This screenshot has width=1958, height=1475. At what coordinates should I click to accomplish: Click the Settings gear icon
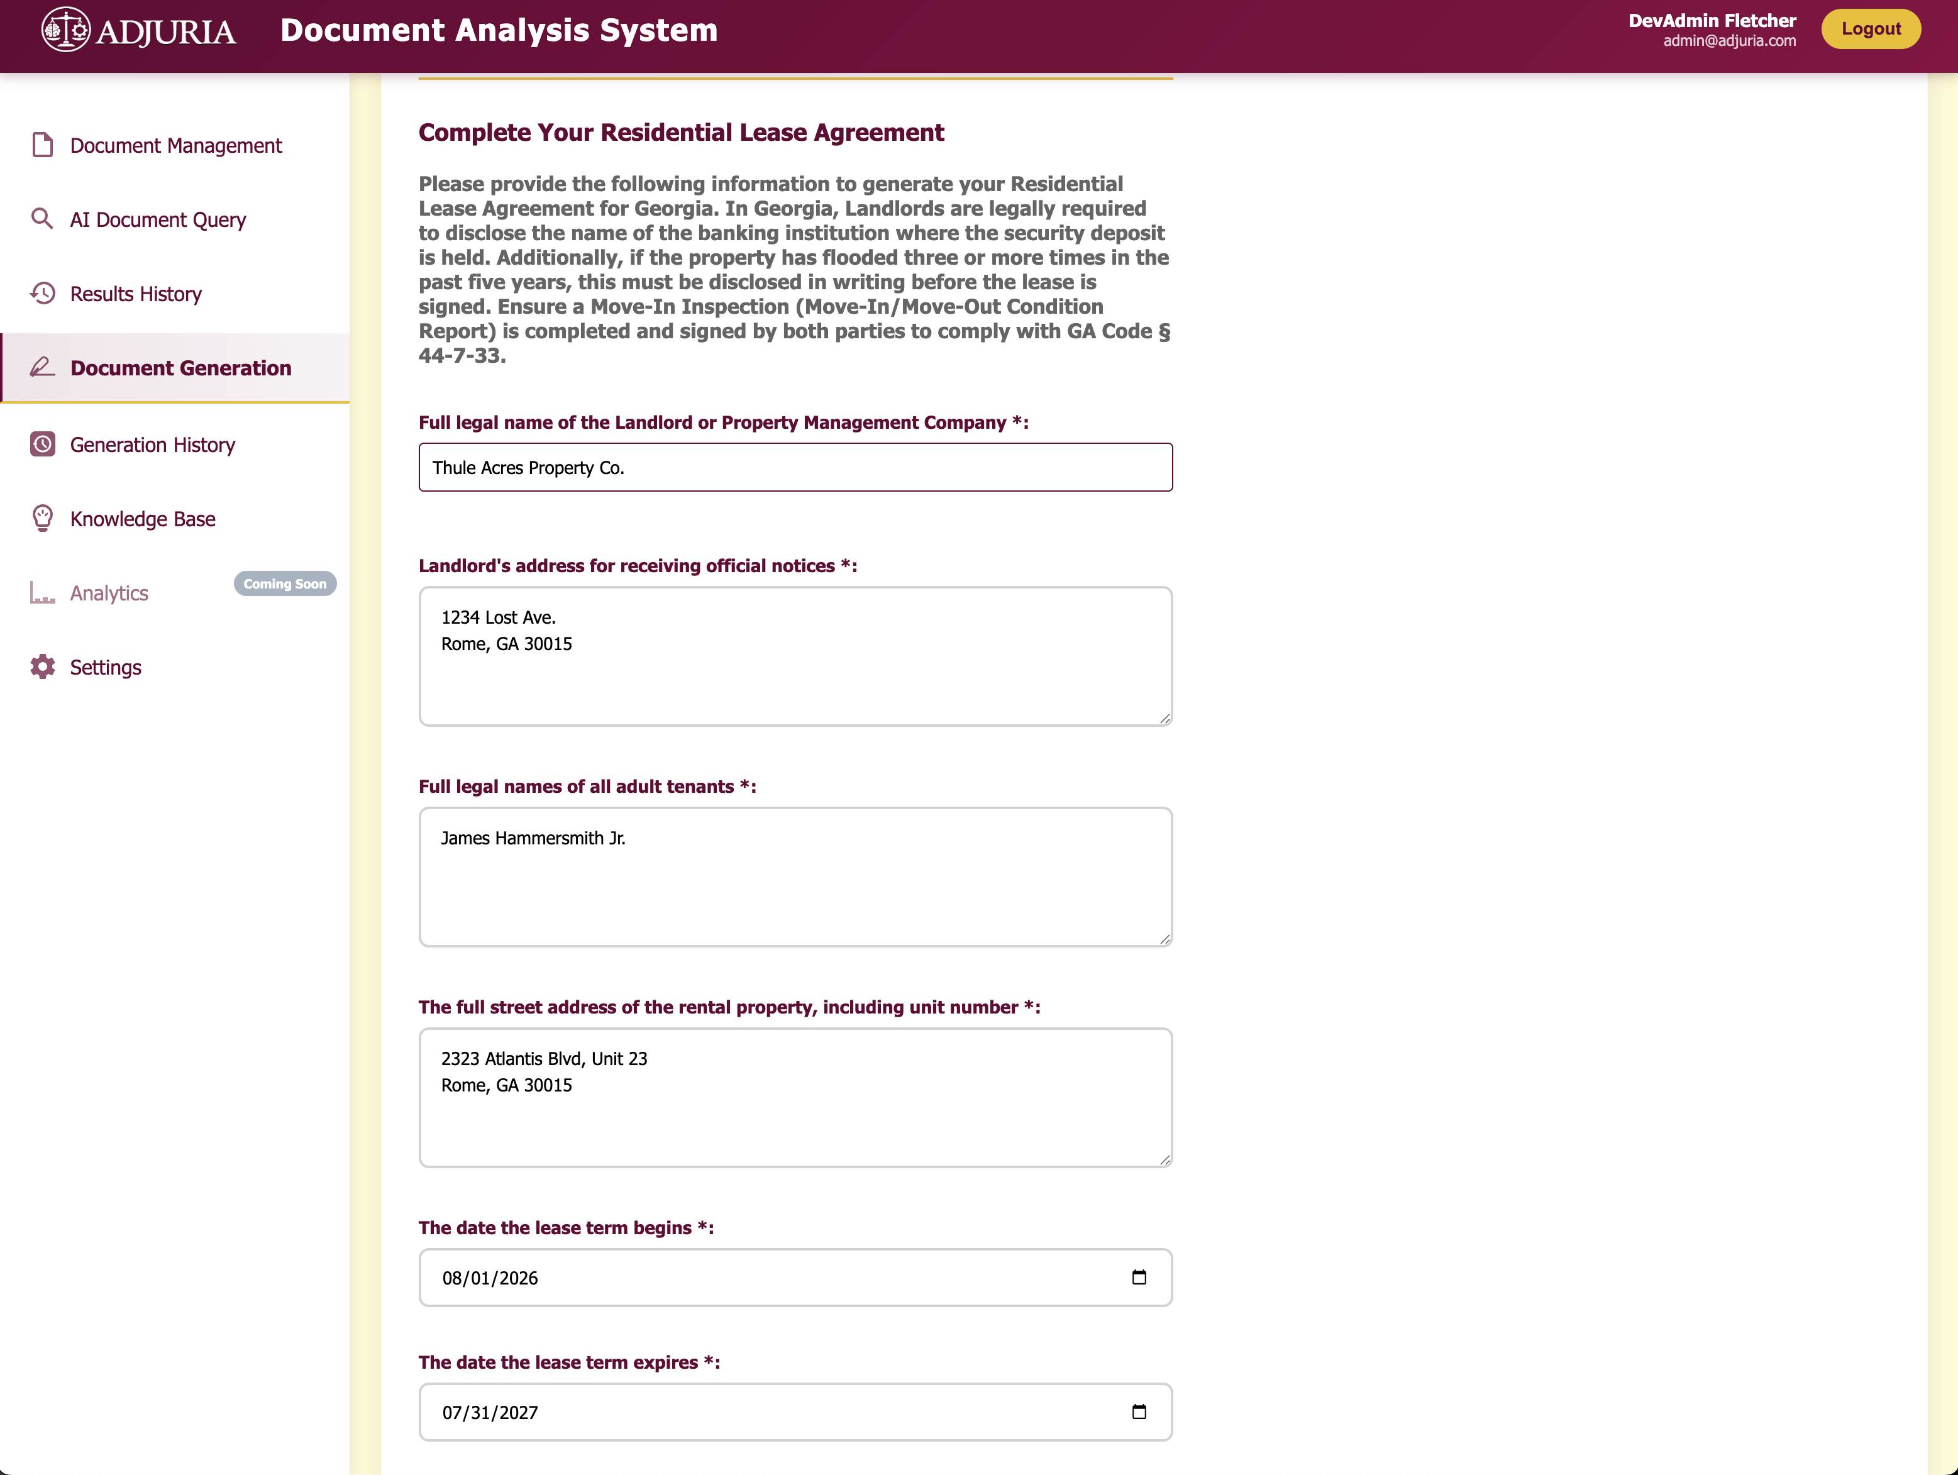(x=43, y=666)
